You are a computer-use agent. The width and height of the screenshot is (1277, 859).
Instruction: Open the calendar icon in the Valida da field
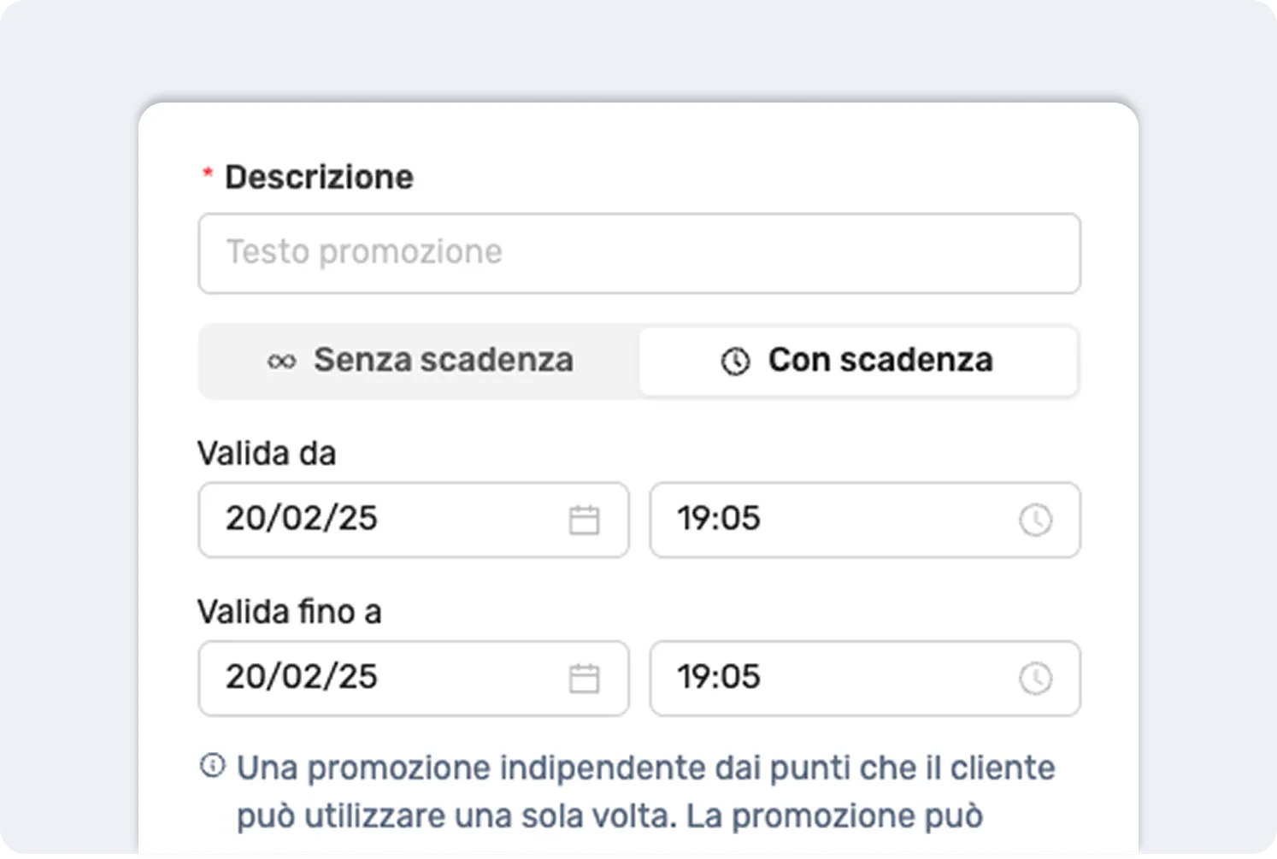click(x=586, y=520)
